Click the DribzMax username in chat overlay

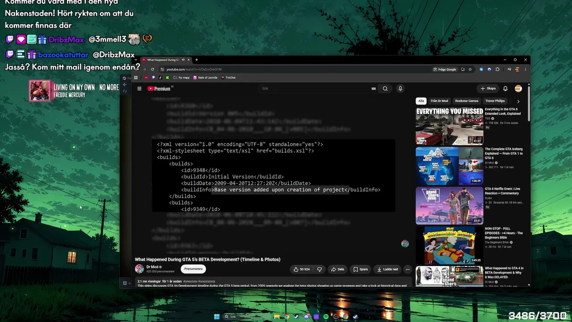pyautogui.click(x=66, y=40)
